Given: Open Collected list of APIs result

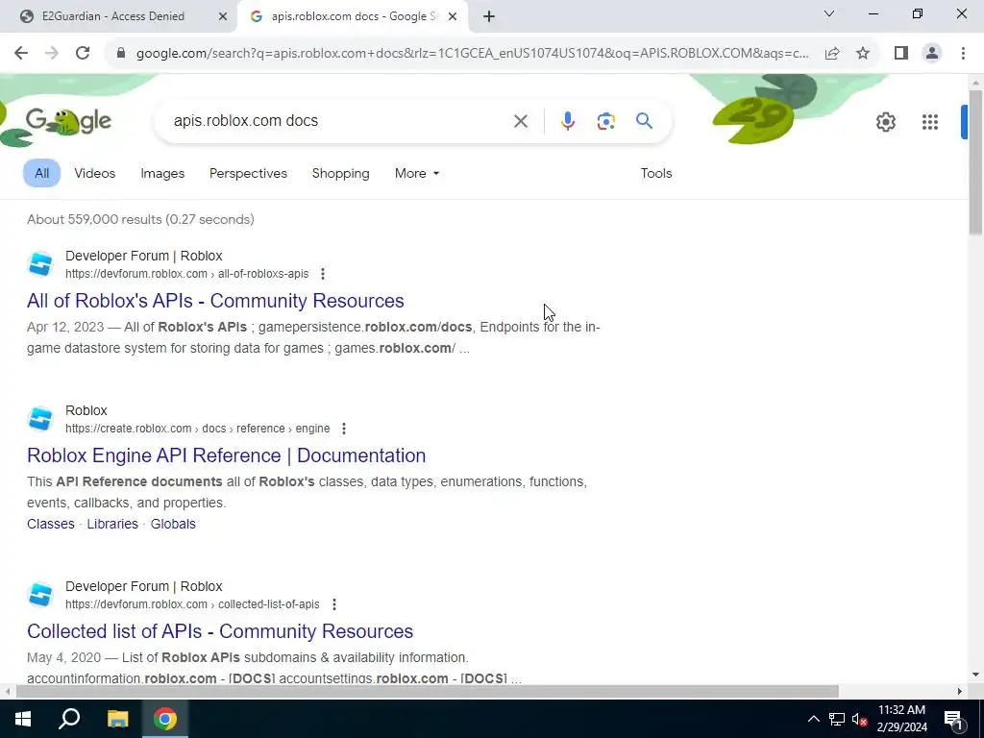Looking at the screenshot, I should pyautogui.click(x=220, y=631).
